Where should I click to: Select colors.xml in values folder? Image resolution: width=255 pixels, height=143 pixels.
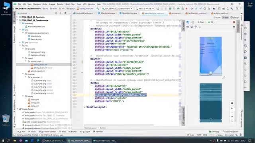coord(35,100)
